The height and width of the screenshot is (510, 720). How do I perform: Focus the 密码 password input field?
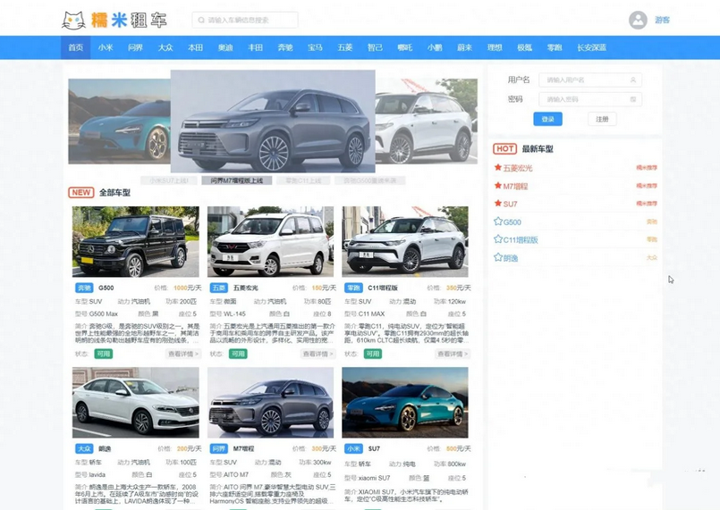coord(590,99)
